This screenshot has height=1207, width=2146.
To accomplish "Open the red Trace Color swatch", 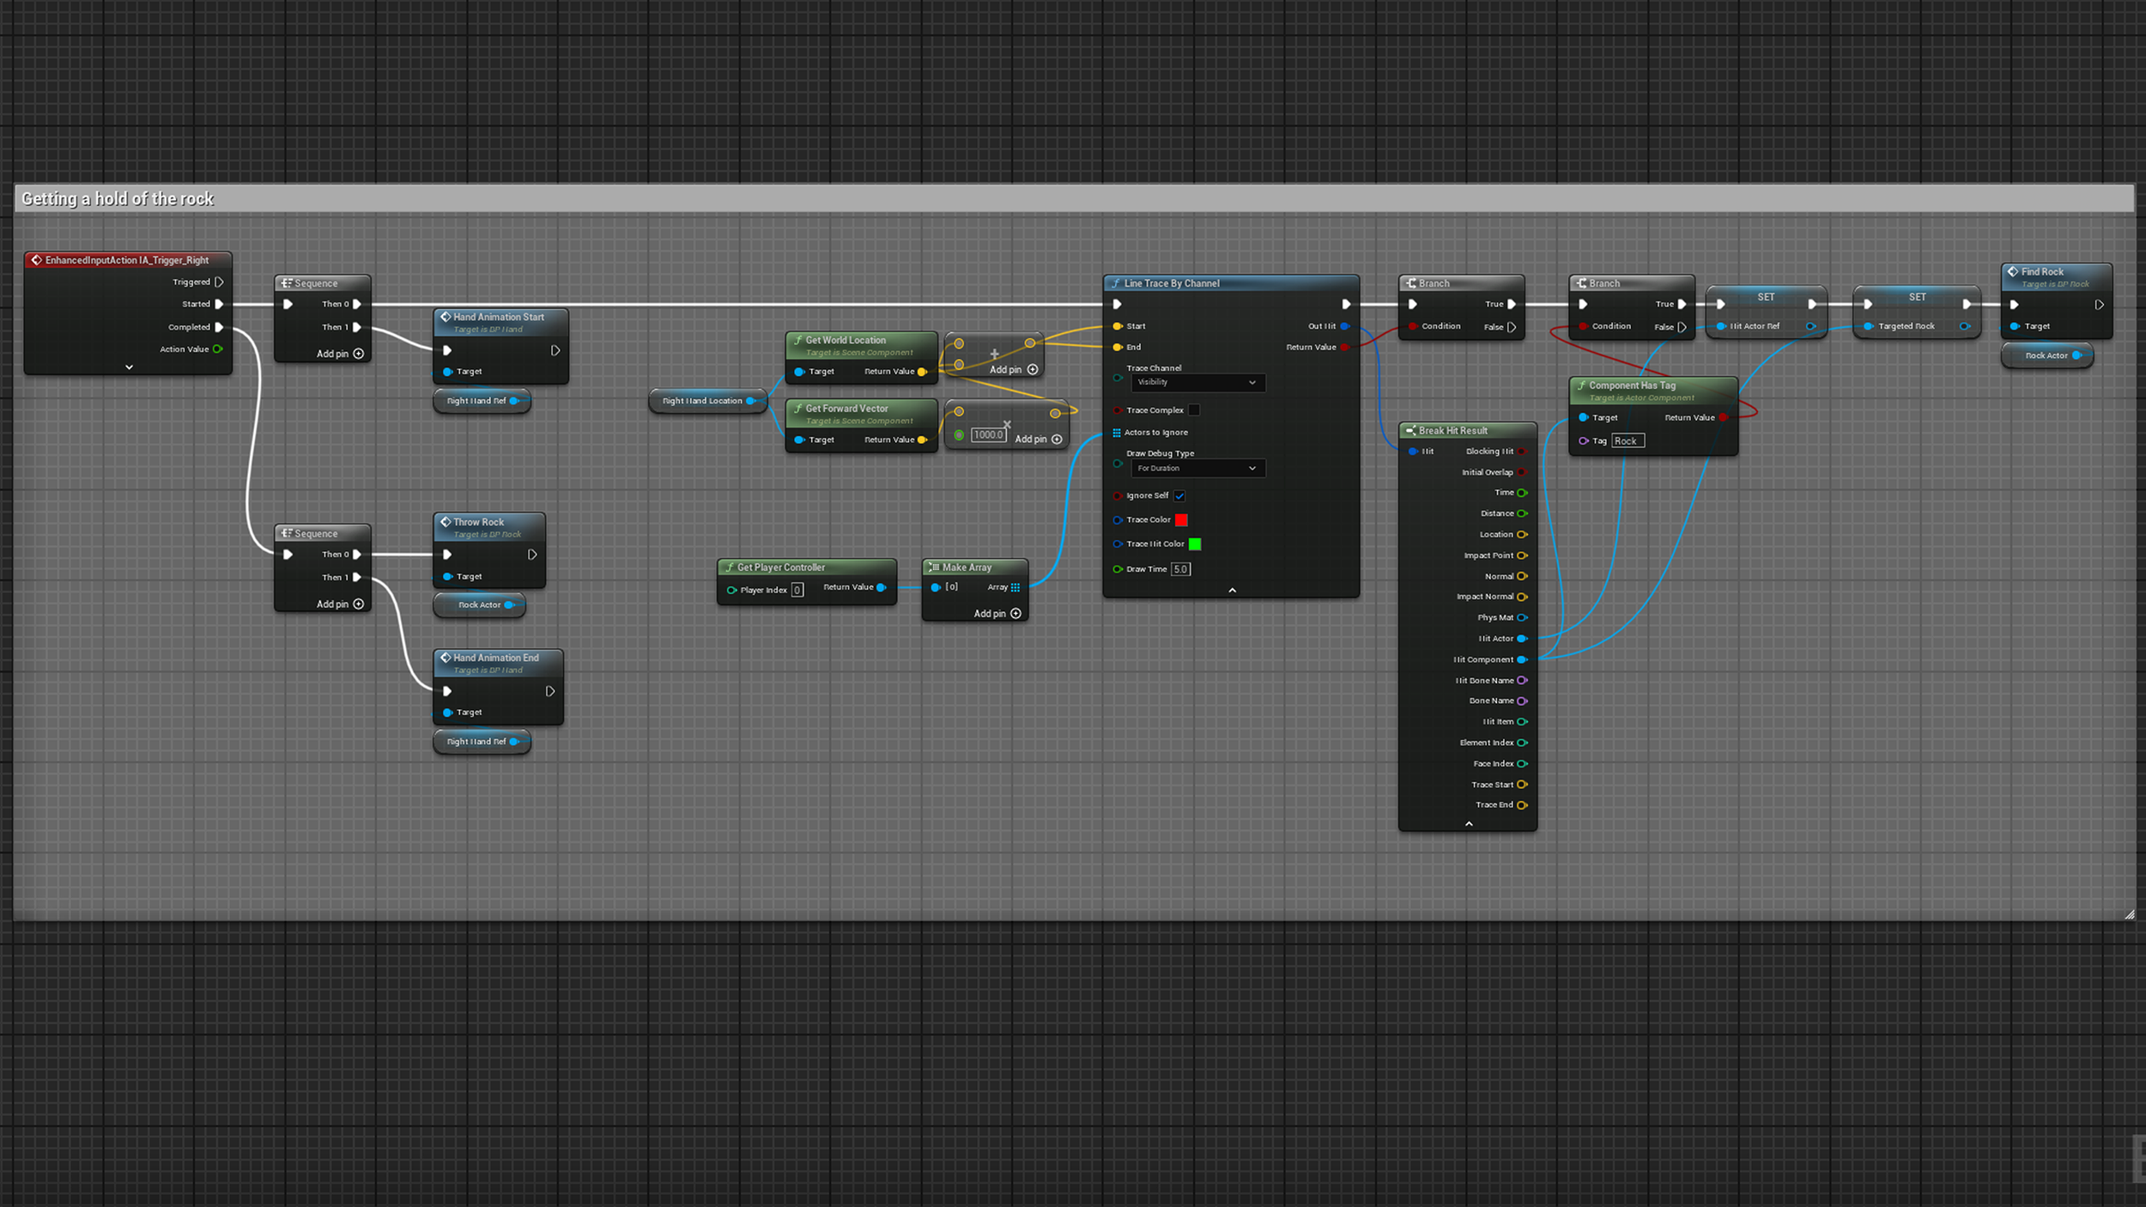I will 1181,520.
